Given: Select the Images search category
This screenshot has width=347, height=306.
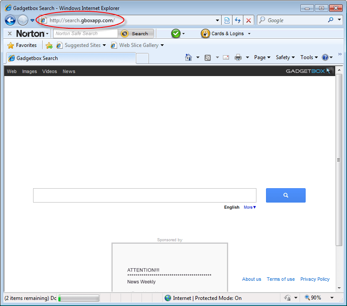Looking at the screenshot, I should click(30, 71).
